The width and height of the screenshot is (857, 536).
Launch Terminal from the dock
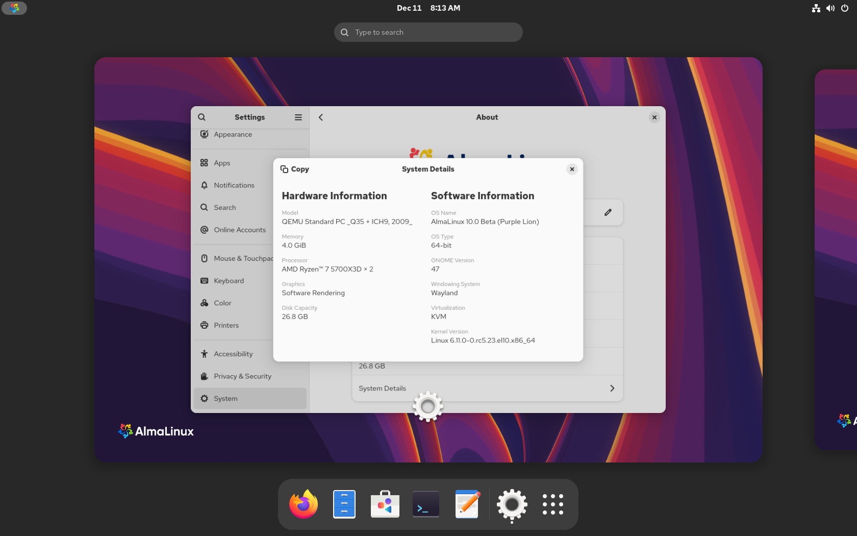426,504
